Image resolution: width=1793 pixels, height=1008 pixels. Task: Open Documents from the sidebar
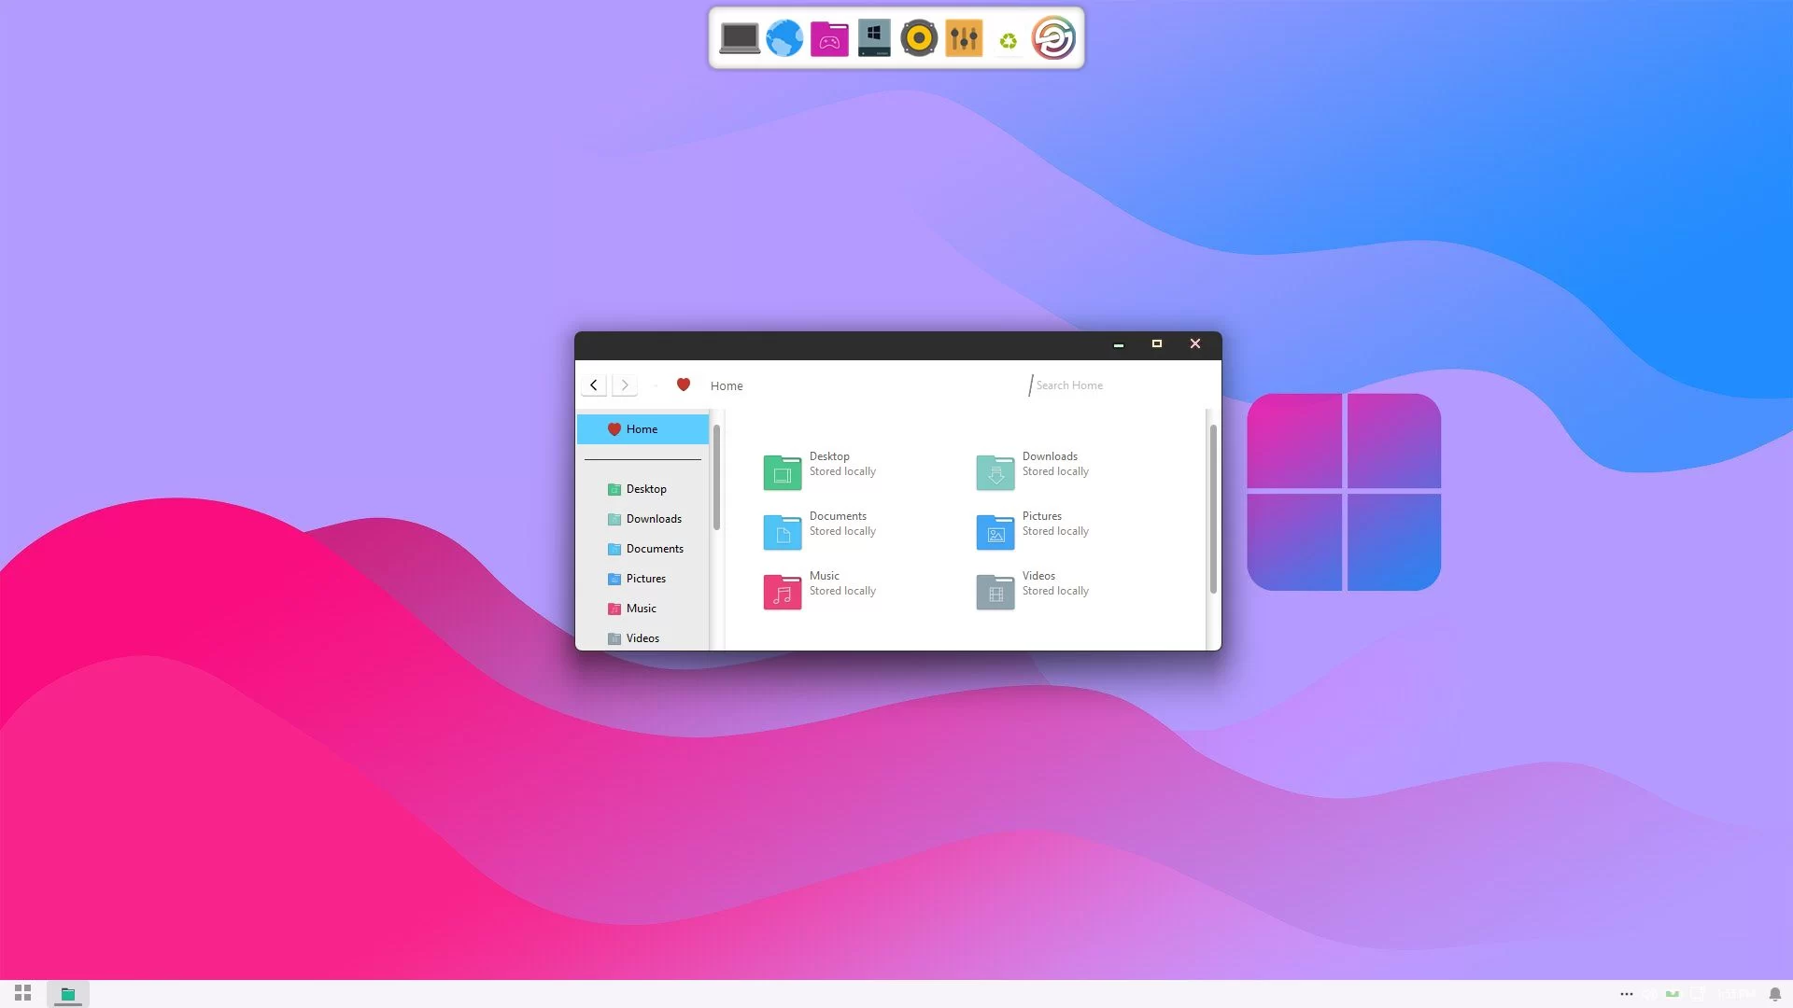[642, 549]
